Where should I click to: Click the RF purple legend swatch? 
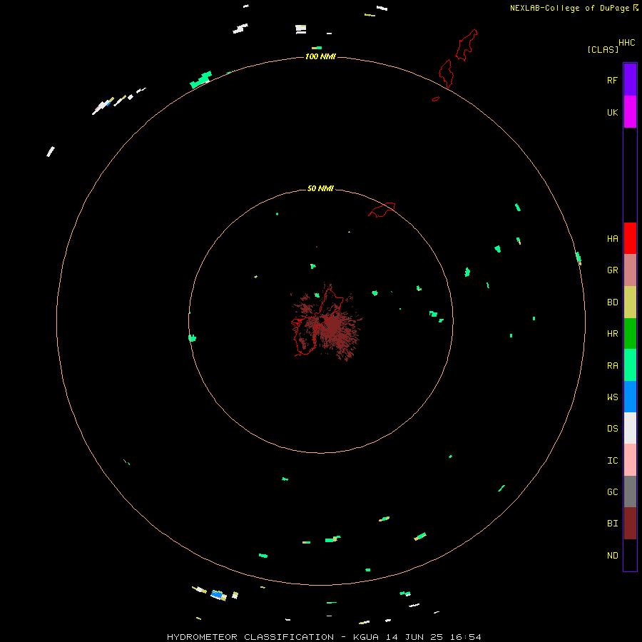point(630,80)
